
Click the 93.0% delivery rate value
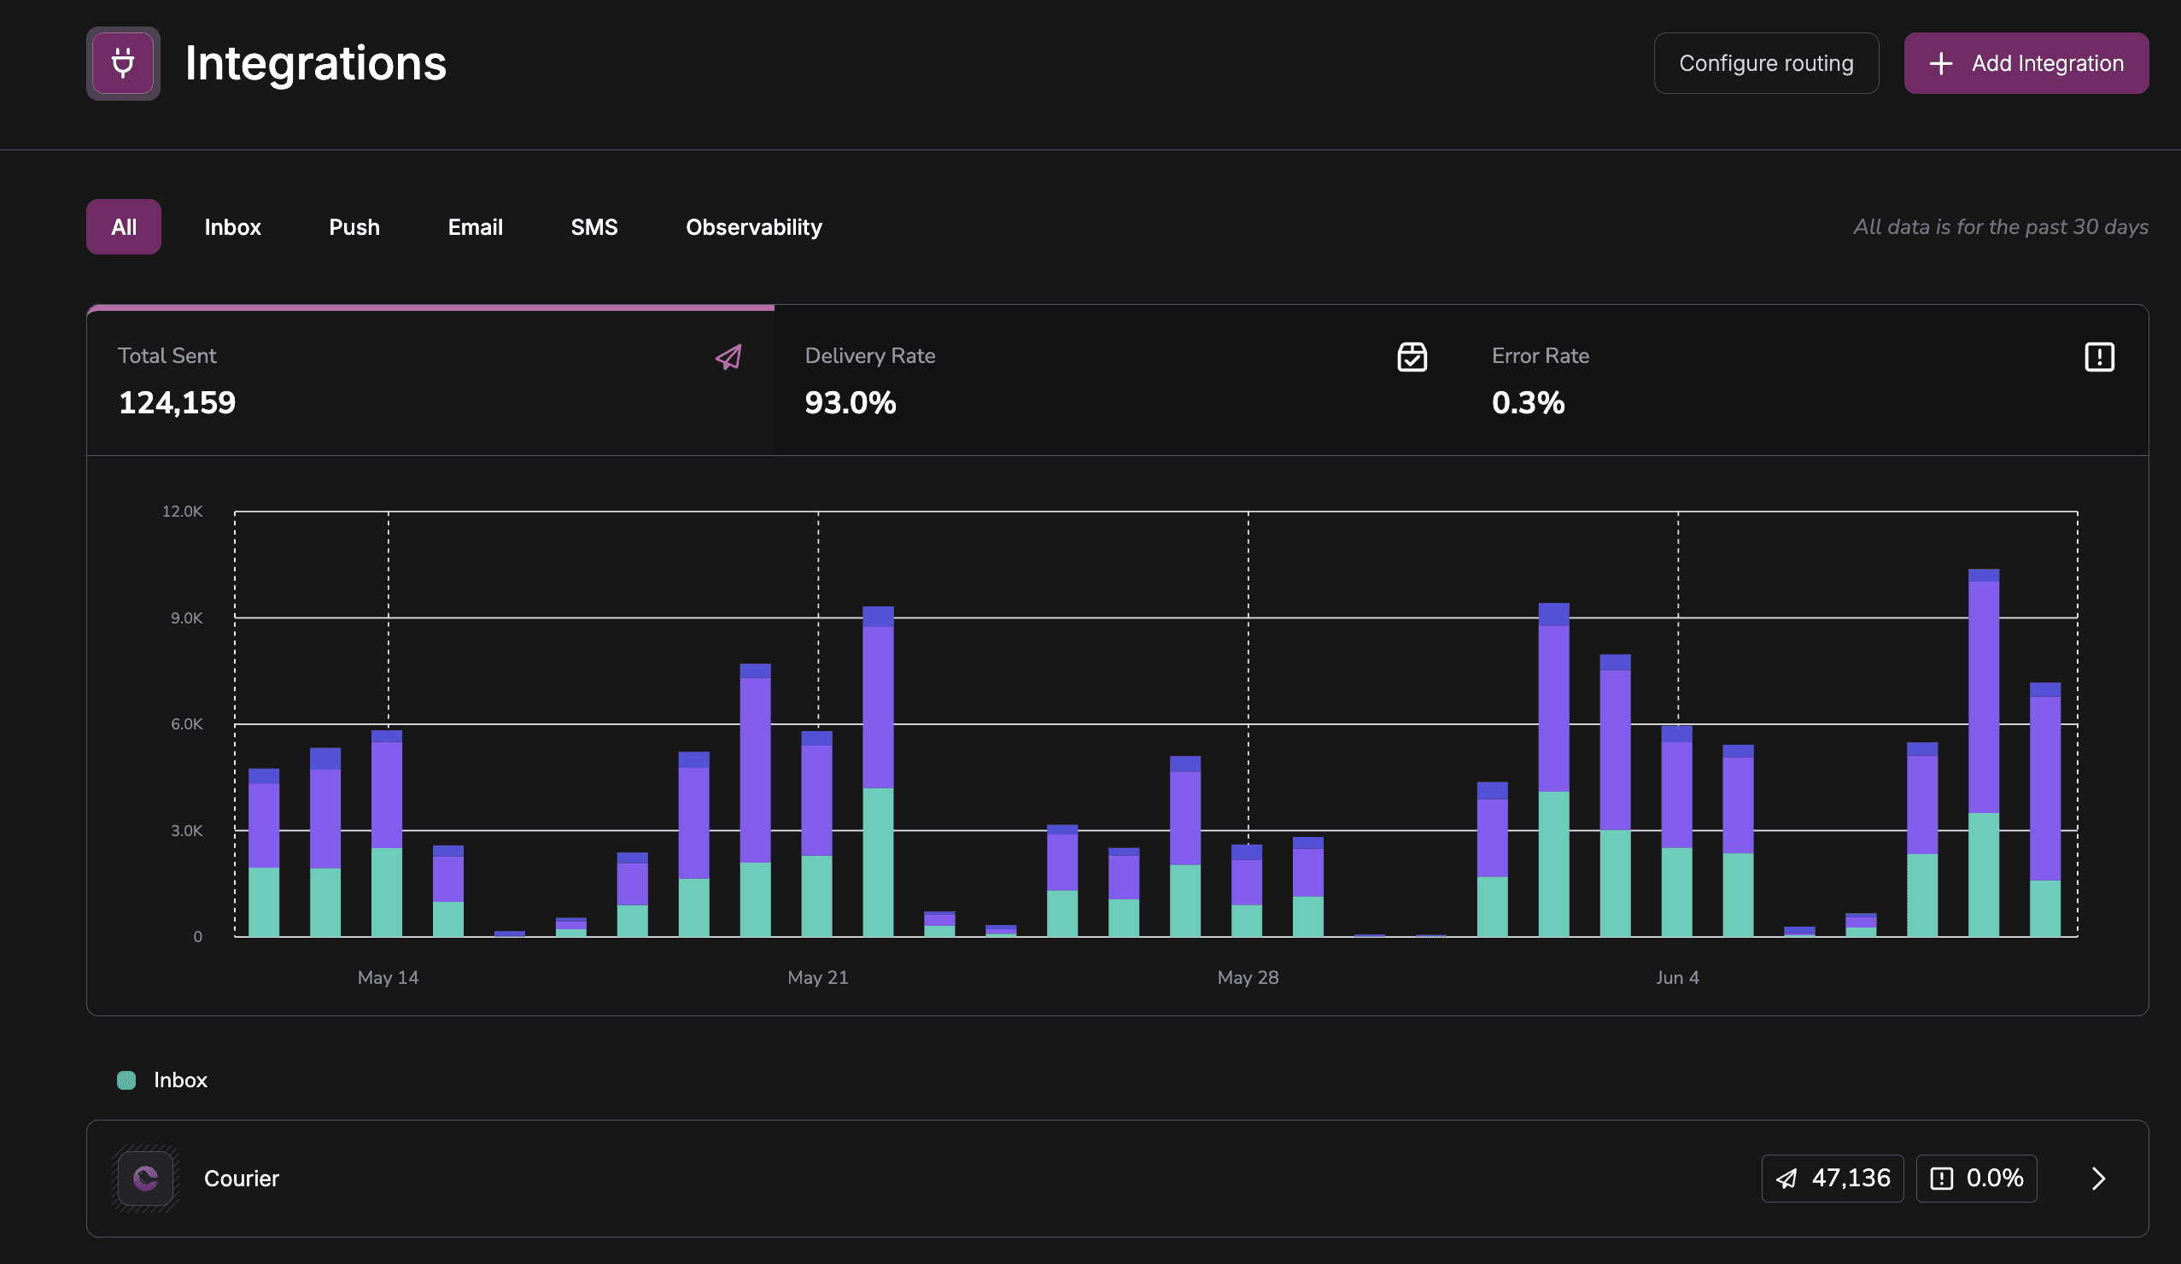click(850, 402)
